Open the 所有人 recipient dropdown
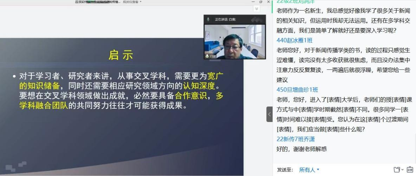This screenshot has height=176, width=416. [309, 170]
